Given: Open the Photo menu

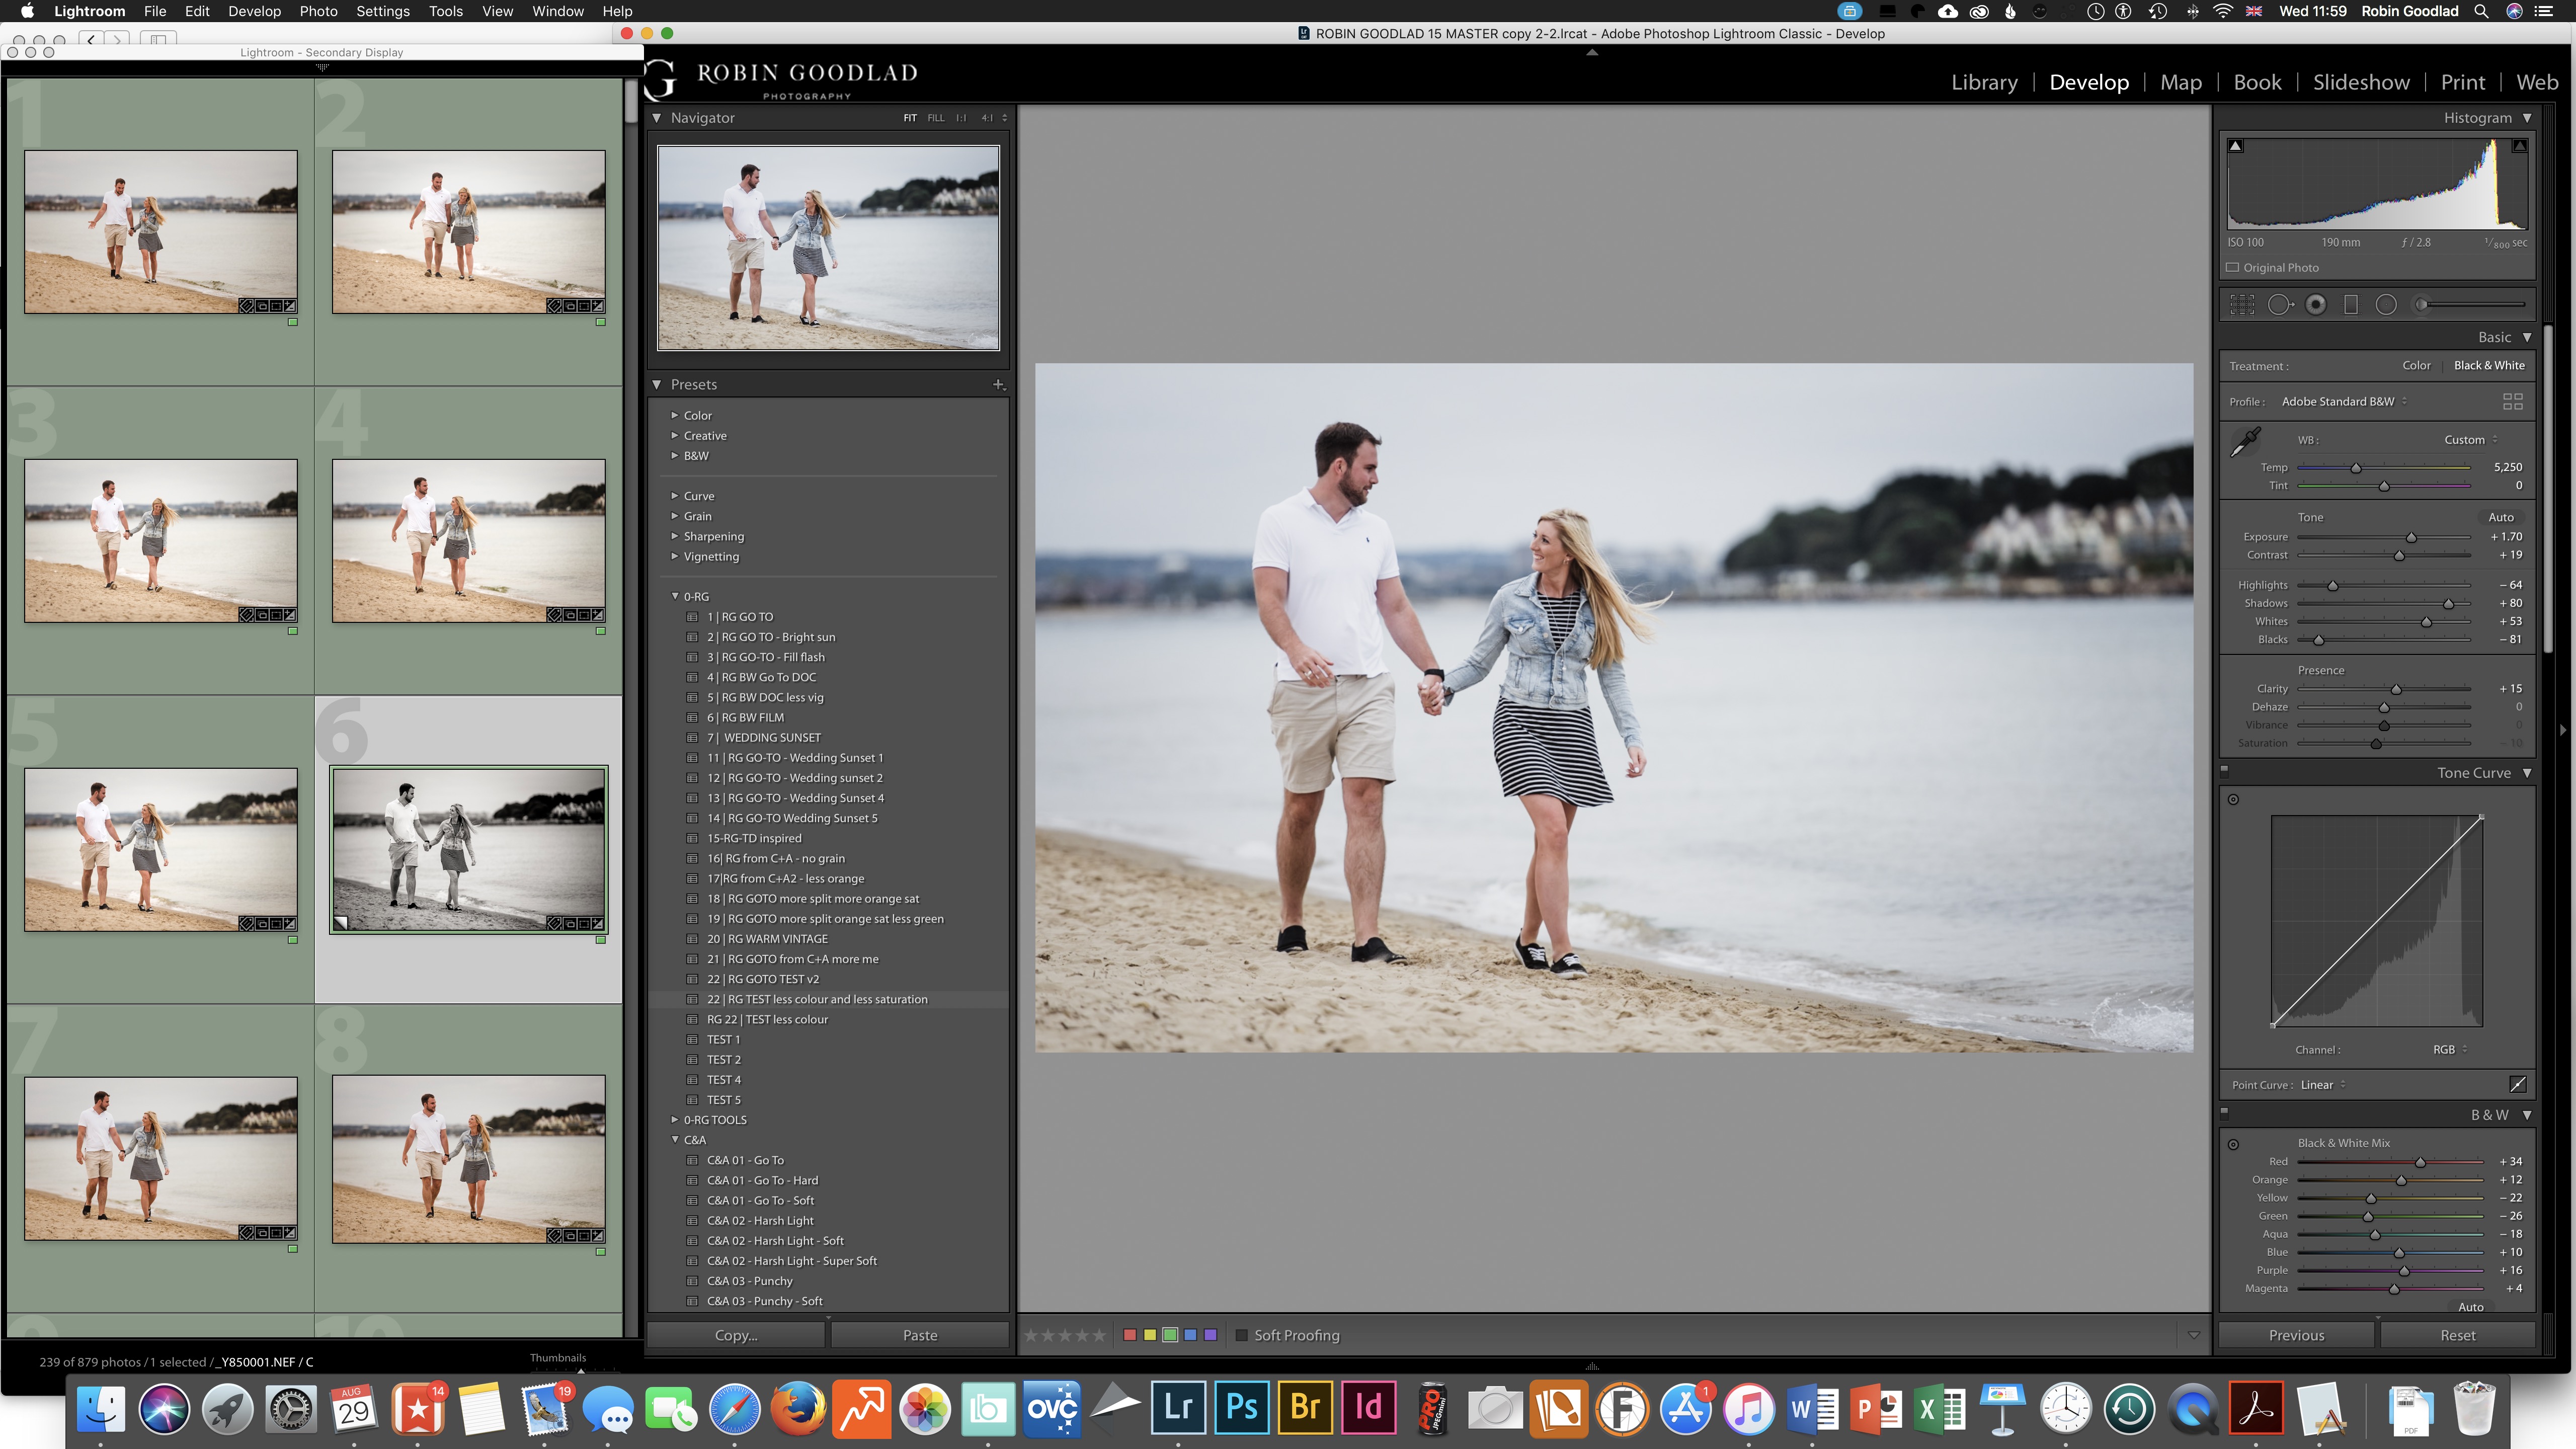Looking at the screenshot, I should coord(318,11).
